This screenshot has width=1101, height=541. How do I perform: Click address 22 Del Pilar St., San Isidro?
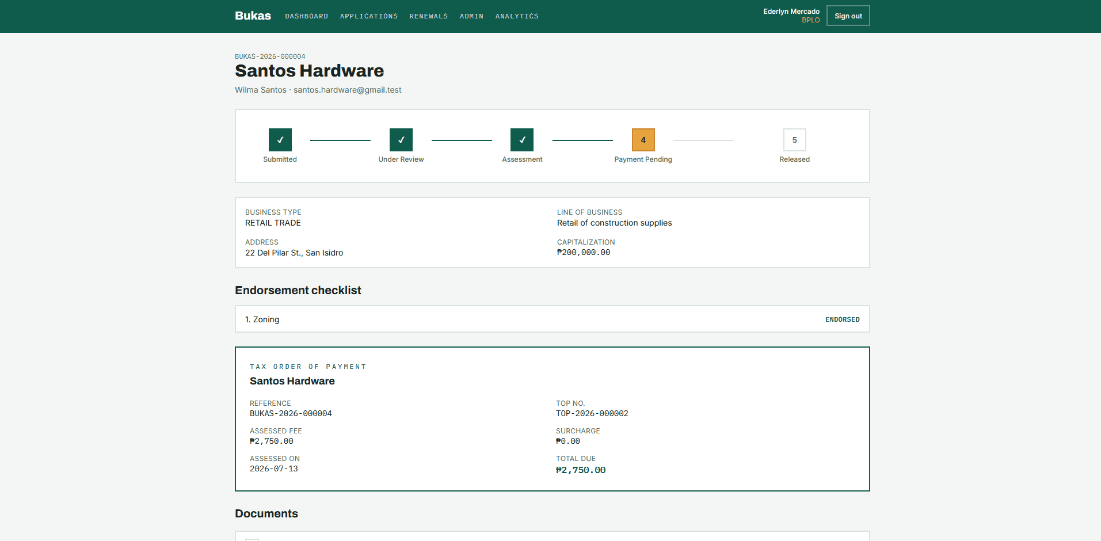pyautogui.click(x=294, y=253)
